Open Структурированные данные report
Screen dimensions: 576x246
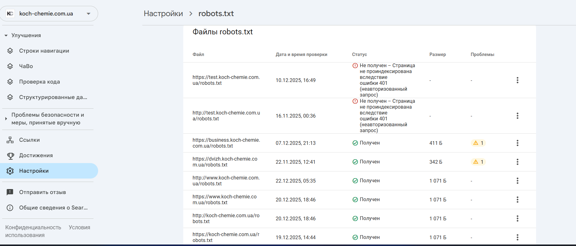point(49,97)
